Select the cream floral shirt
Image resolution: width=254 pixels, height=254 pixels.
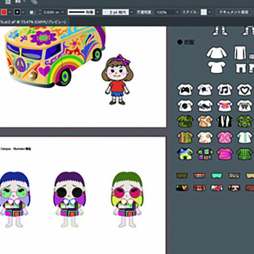[x=205, y=137]
